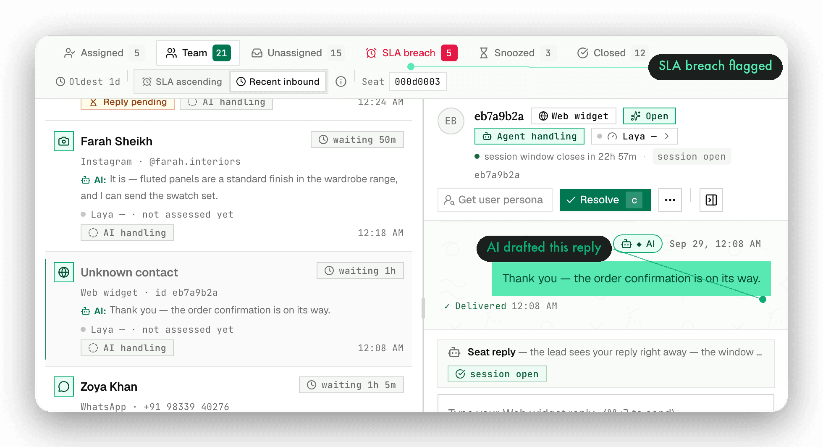Resolve the conversation
823x447 pixels.
point(605,200)
